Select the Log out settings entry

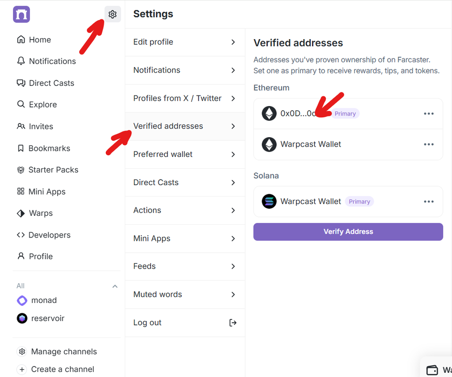point(185,323)
